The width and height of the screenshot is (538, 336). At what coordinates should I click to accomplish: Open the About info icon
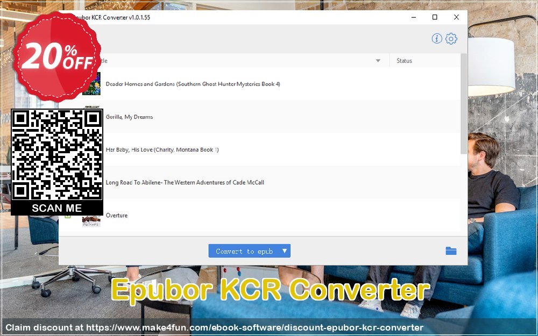point(436,39)
